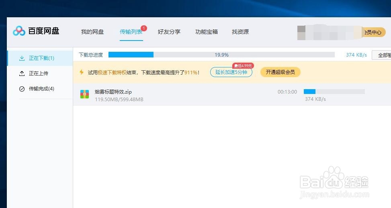Click the 全部暂停 button at right edge
This screenshot has width=391, height=208.
click(x=381, y=55)
